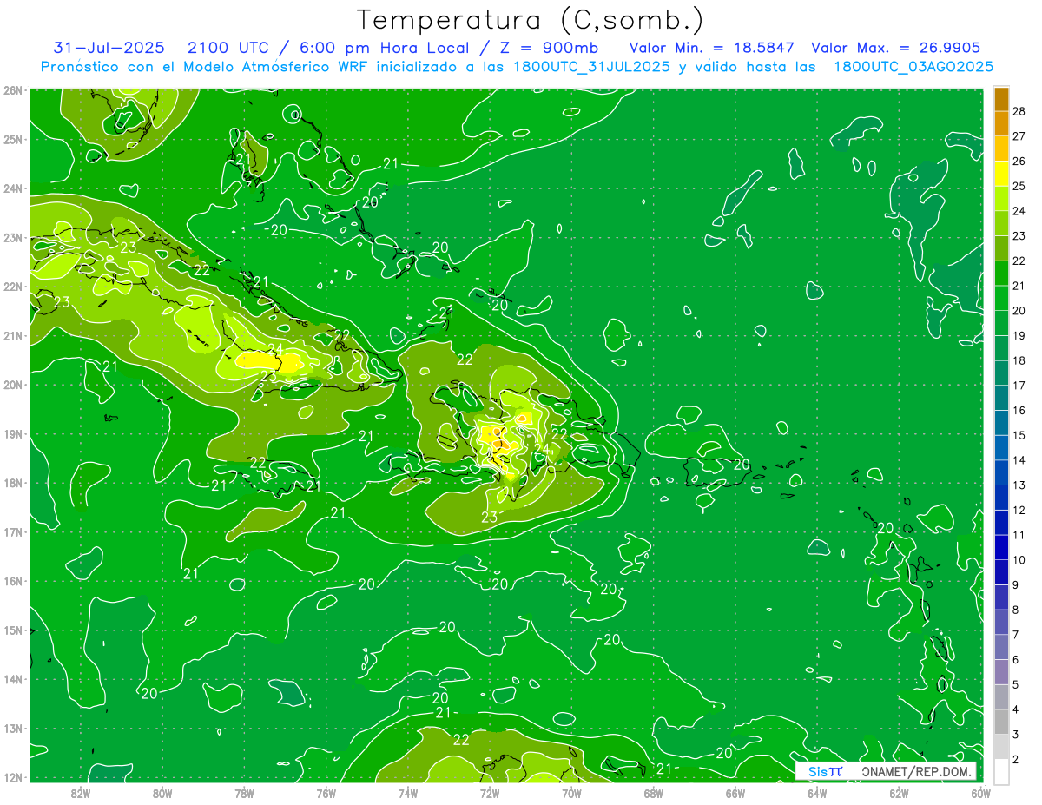
Task: Click latitude axis label '15N'
Action: (x=13, y=630)
